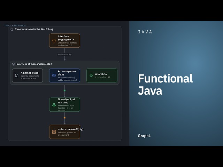Click the spaced 'JAVA' label on blue panel
This screenshot has height=167, width=223.
click(x=145, y=32)
